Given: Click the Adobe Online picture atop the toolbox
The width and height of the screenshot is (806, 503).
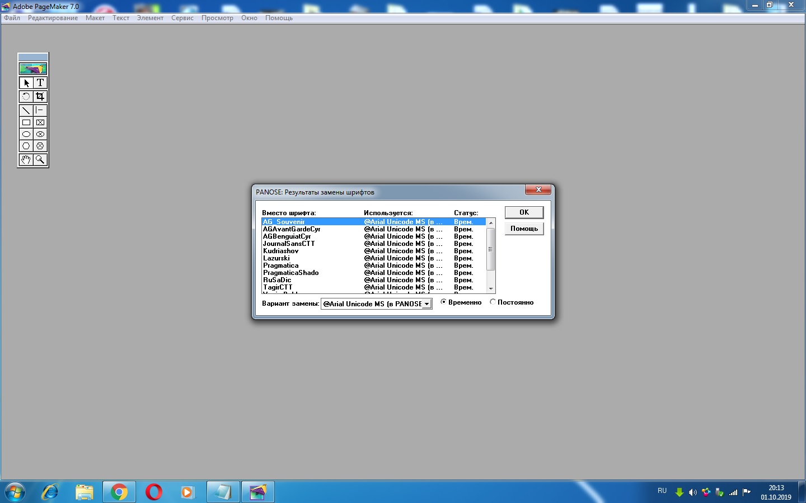Looking at the screenshot, I should pos(33,69).
